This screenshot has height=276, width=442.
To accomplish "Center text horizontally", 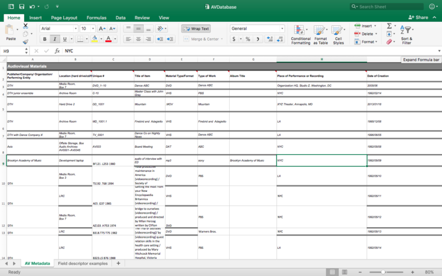I will point(138,39).
